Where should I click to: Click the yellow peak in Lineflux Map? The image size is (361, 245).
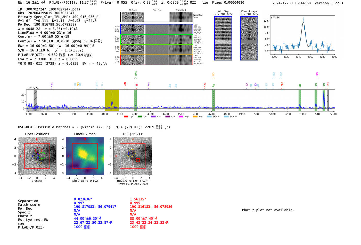point(83,154)
